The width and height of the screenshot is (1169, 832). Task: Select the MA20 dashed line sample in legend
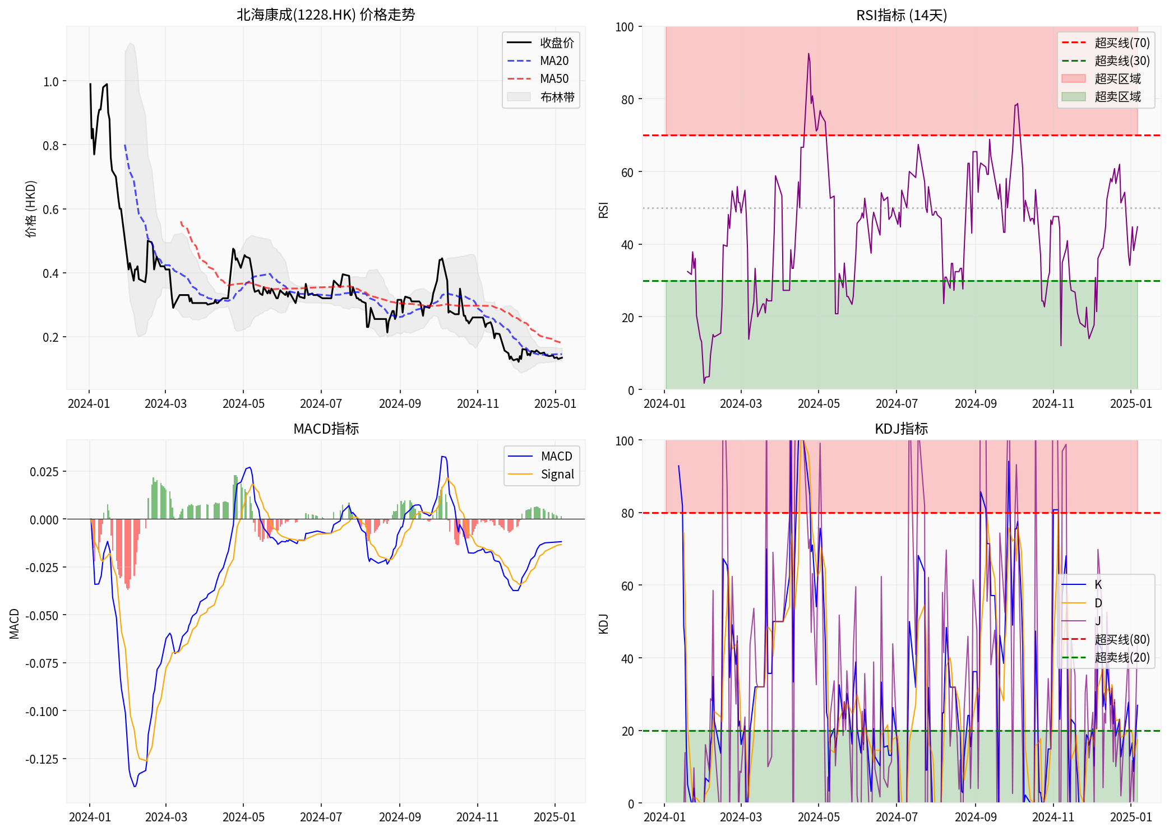pos(519,61)
